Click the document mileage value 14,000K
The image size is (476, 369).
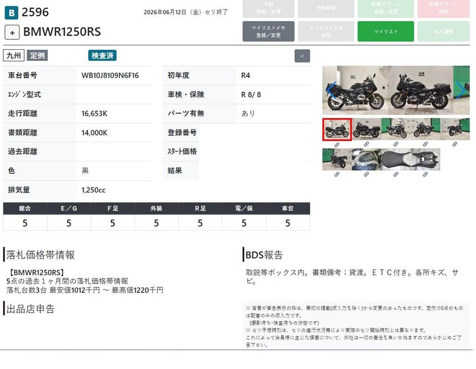coord(94,133)
